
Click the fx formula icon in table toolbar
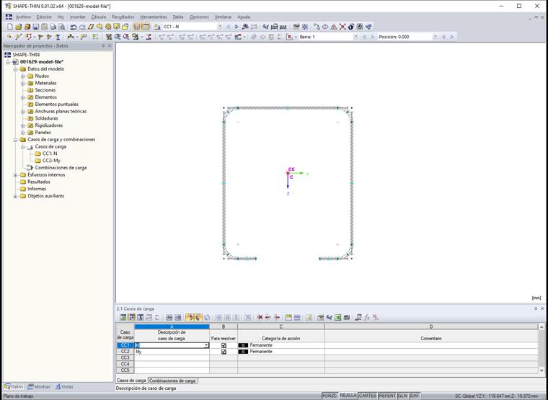[x=366, y=317]
